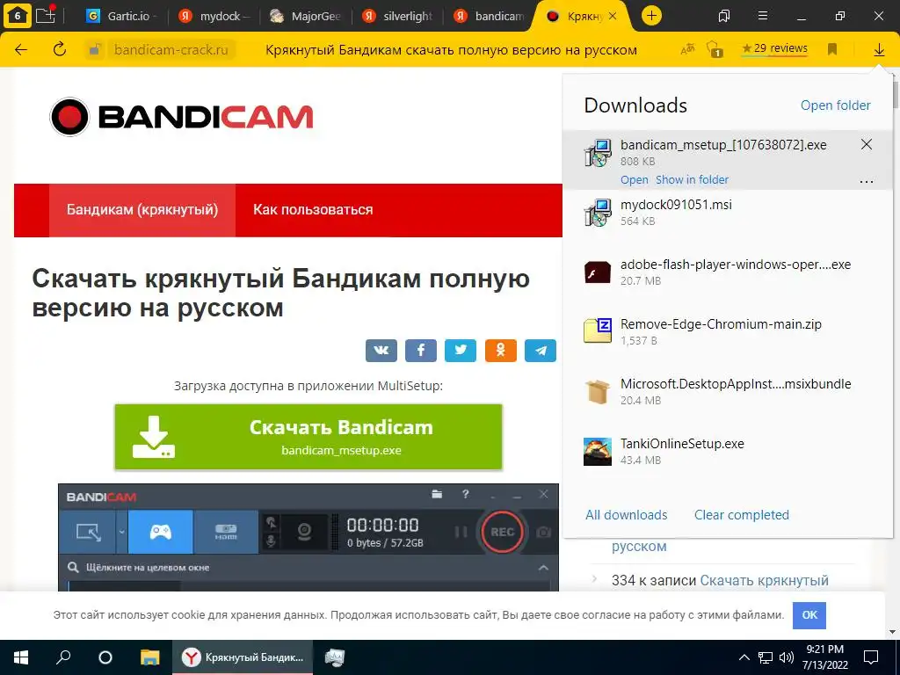Open the browser collections icon in title bar
Viewport: 900px width, 675px height.
(x=724, y=16)
